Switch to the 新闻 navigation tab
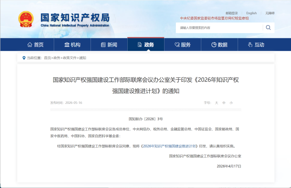Viewport: 291px width, 188px height. (x=109, y=44)
